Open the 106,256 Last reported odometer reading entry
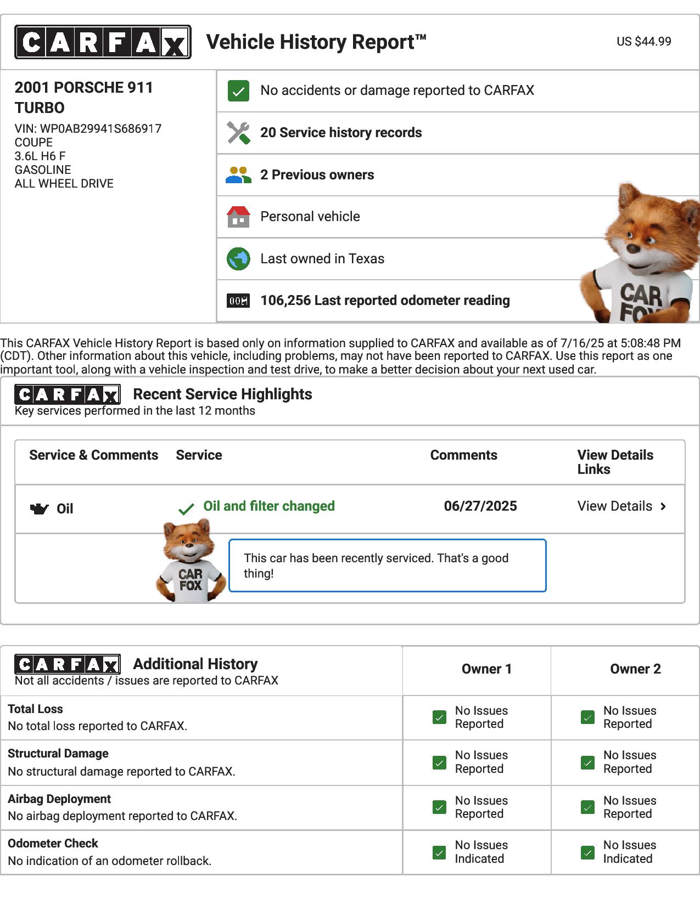700x905 pixels. tap(385, 301)
